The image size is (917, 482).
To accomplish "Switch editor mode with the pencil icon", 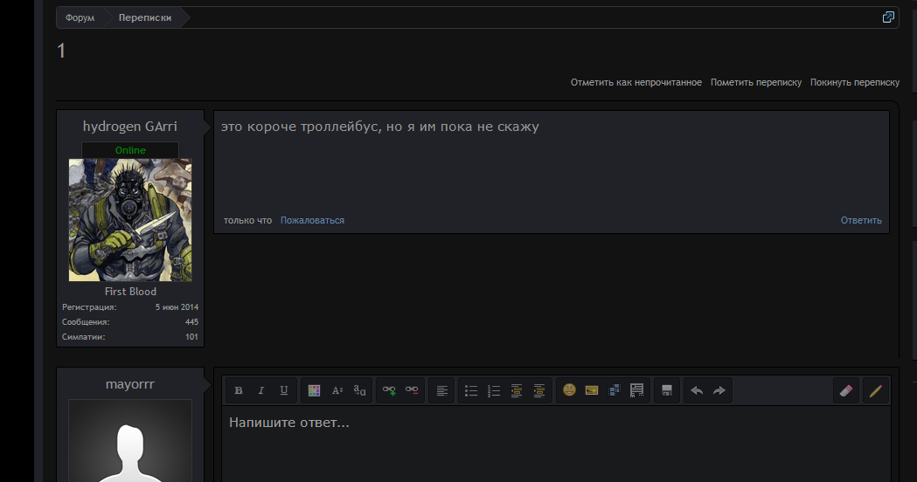I will pyautogui.click(x=876, y=391).
